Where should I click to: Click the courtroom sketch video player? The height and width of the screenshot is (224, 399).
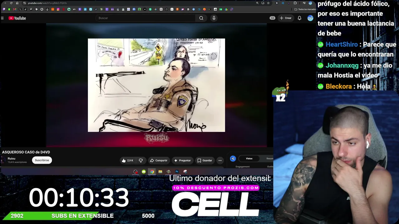tap(156, 85)
